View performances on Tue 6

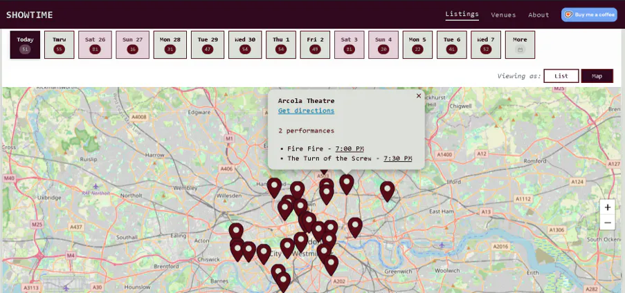point(451,45)
